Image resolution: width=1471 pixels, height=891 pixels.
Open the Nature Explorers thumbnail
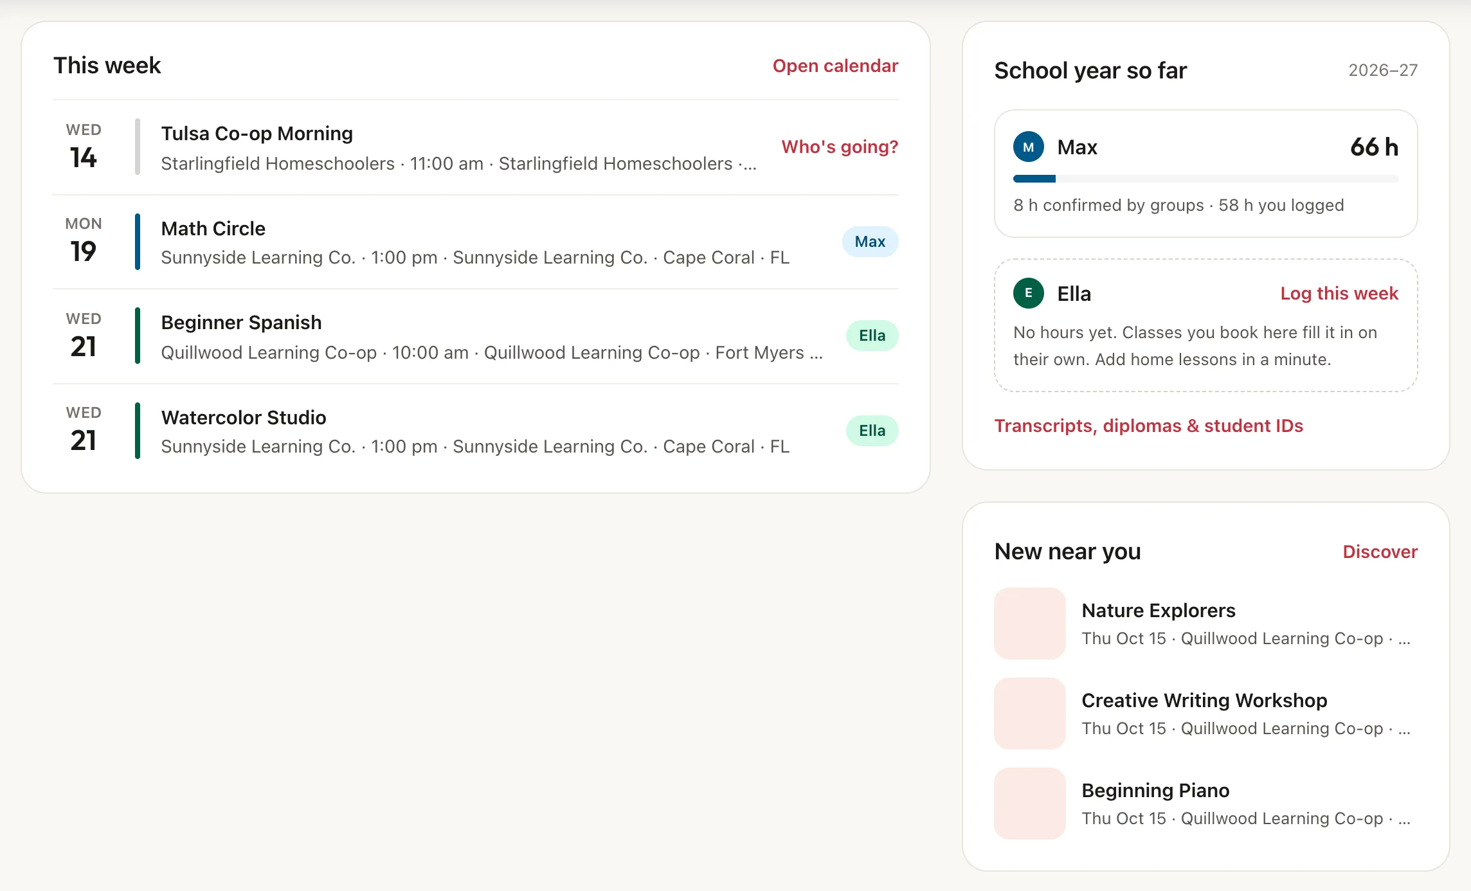point(1029,623)
